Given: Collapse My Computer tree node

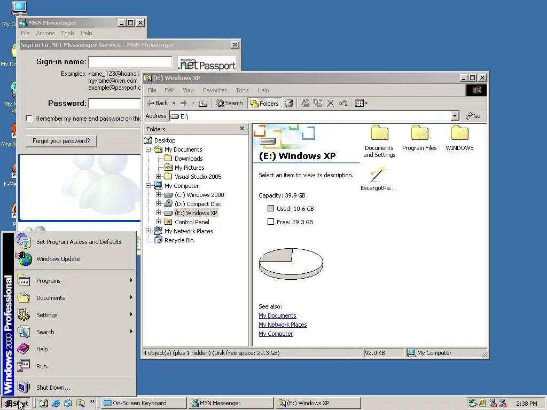Looking at the screenshot, I should pyautogui.click(x=149, y=185).
